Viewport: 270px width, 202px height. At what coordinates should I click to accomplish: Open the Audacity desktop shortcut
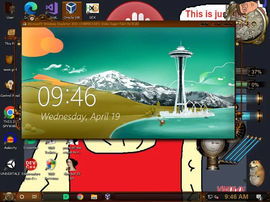click(x=10, y=141)
